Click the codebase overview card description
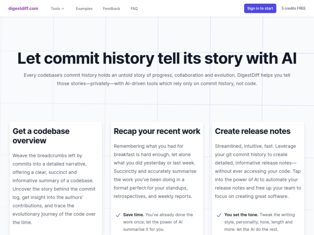This screenshot has height=235, width=314. pyautogui.click(x=54, y=189)
